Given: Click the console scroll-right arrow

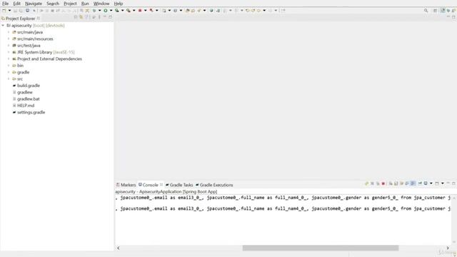Looking at the screenshot, I should [448, 248].
